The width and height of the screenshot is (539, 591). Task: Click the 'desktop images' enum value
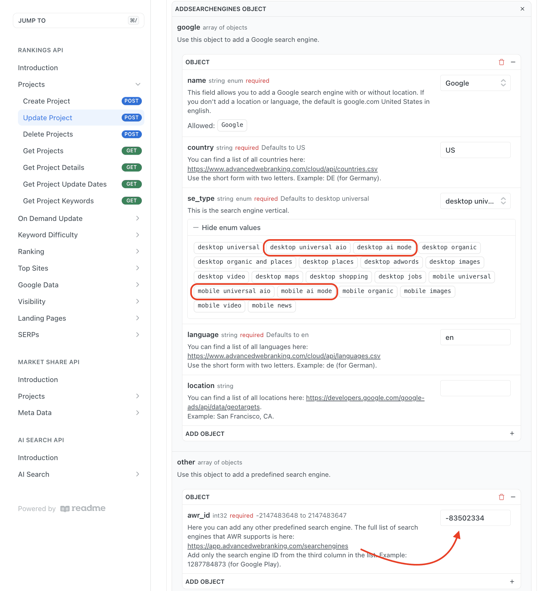tap(455, 262)
